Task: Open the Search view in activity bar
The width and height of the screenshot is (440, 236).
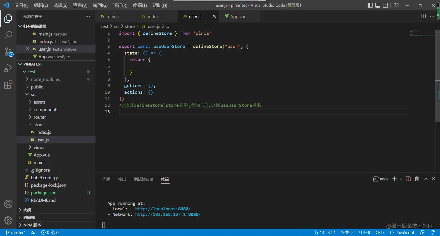Action: pos(8,35)
